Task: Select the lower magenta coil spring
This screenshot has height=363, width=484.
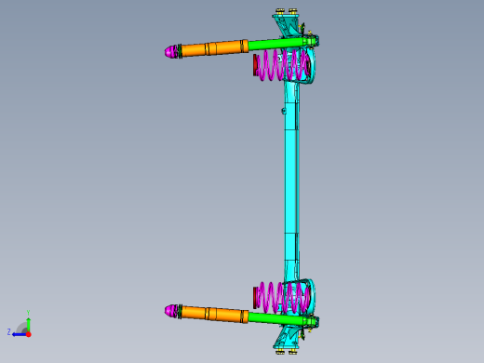Action: [283, 297]
